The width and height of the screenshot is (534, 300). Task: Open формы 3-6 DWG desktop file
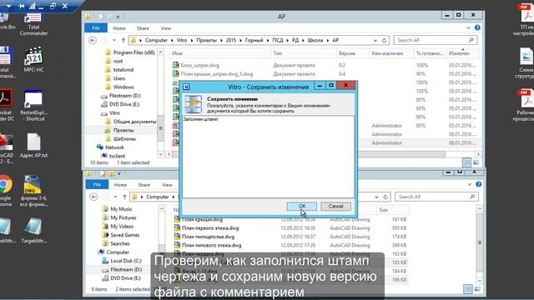click(33, 191)
